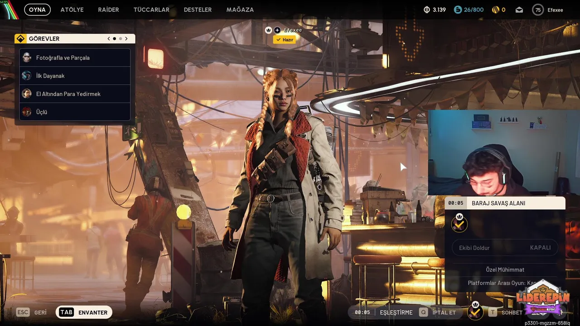Click the T key icon
Viewport: 580px width, 326px height.
493,312
